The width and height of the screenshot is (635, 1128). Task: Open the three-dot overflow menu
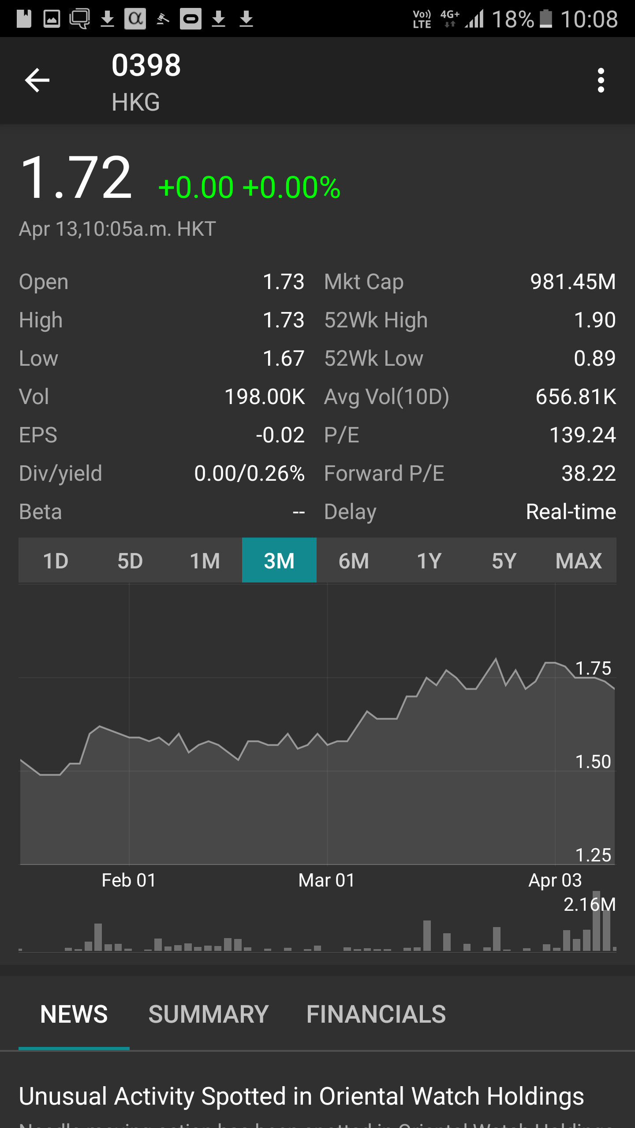601,80
